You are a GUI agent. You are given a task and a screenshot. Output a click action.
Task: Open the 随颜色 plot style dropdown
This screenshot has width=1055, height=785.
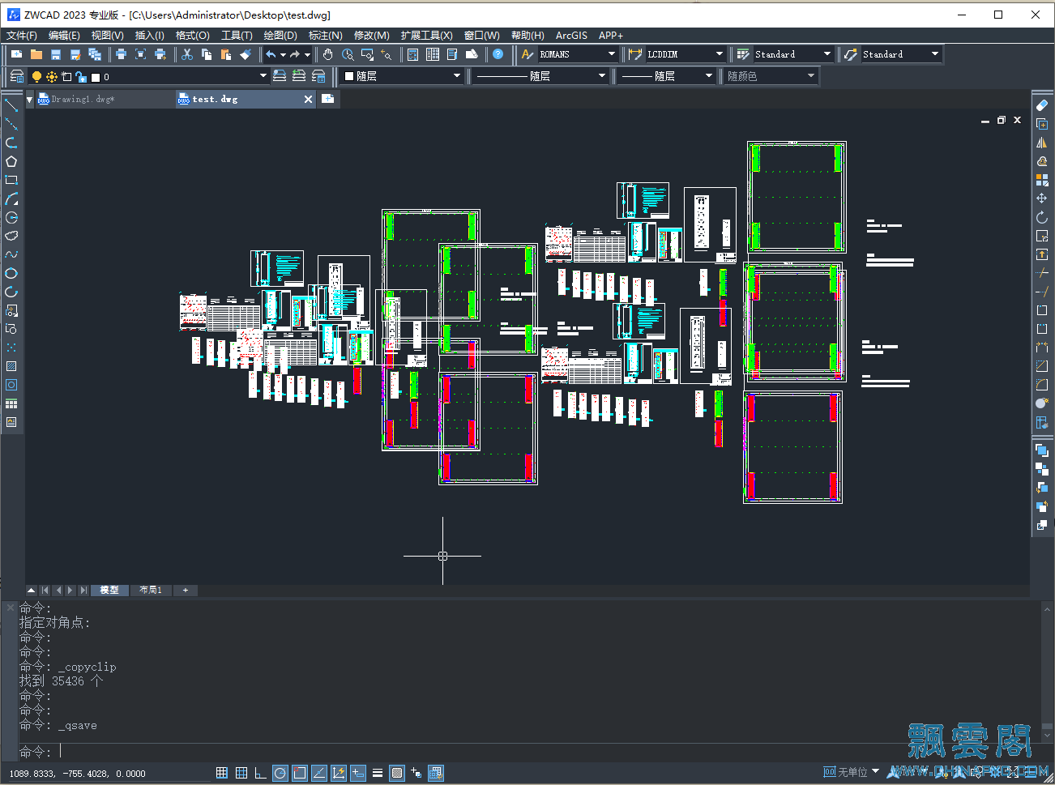point(810,76)
